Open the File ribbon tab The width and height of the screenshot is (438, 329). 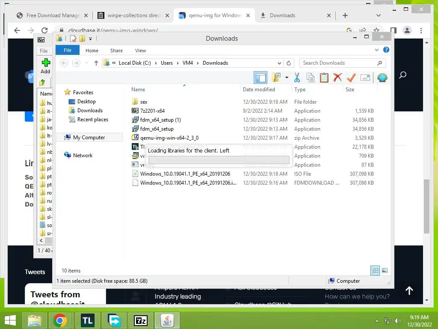pyautogui.click(x=68, y=51)
